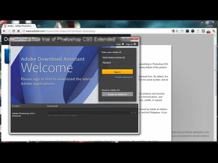Click the Downloads column header
The width and height of the screenshot is (218, 163).
click(x=52, y=106)
